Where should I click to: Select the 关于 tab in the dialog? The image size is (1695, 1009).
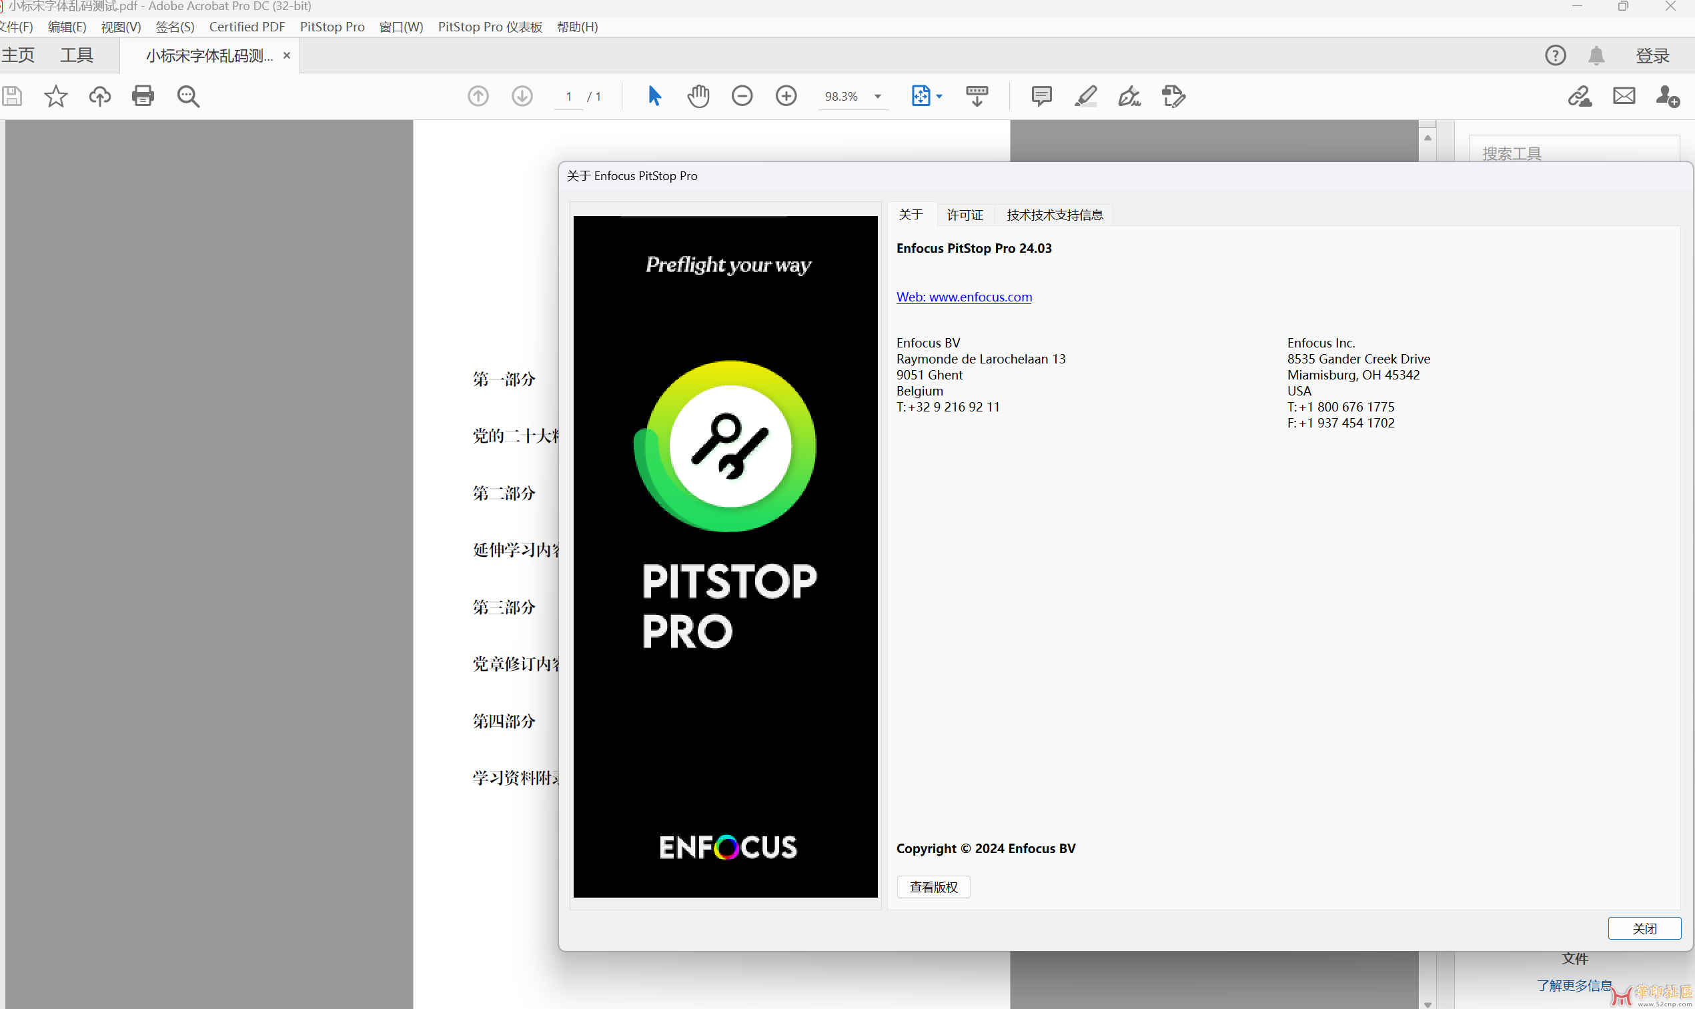(x=911, y=215)
